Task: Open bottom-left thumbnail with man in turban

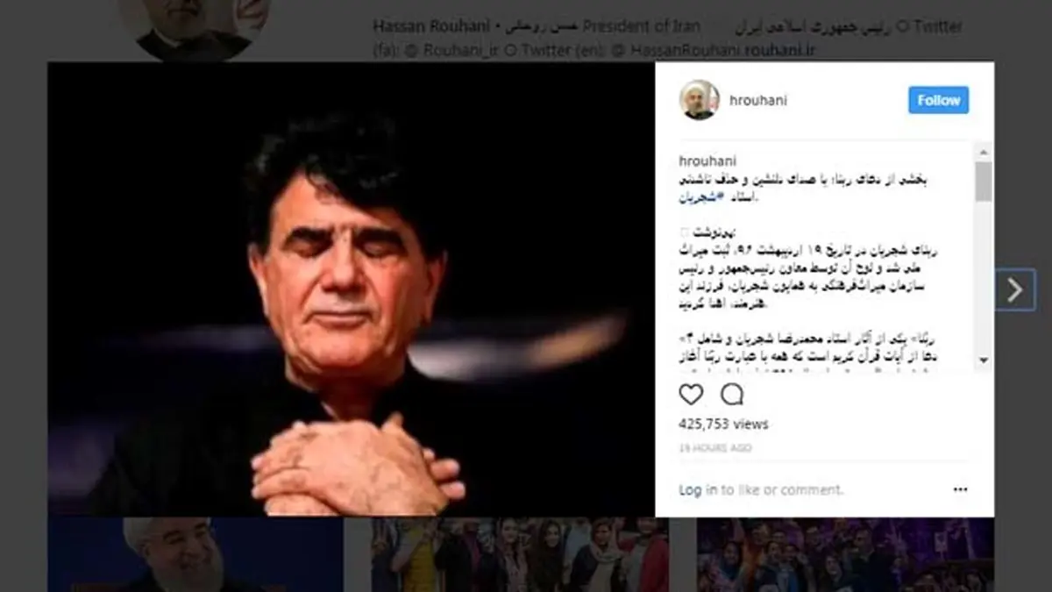Action: (195, 555)
